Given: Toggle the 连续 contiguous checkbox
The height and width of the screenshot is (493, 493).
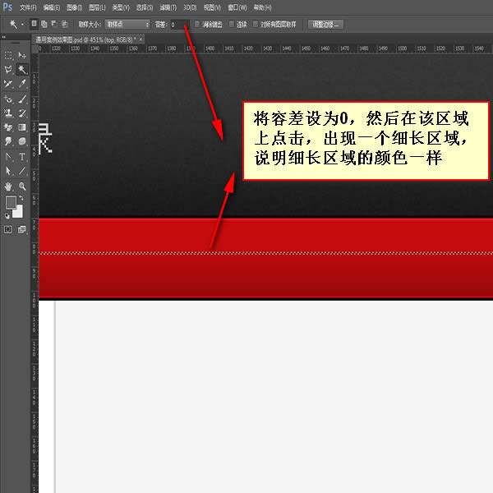Looking at the screenshot, I should (232, 24).
